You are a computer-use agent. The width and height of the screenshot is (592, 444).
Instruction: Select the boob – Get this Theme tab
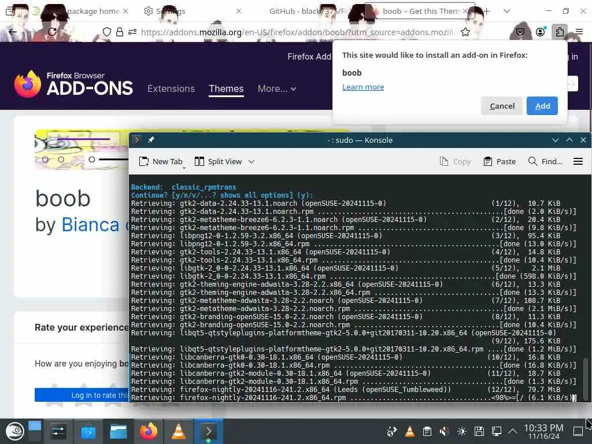coord(420,12)
